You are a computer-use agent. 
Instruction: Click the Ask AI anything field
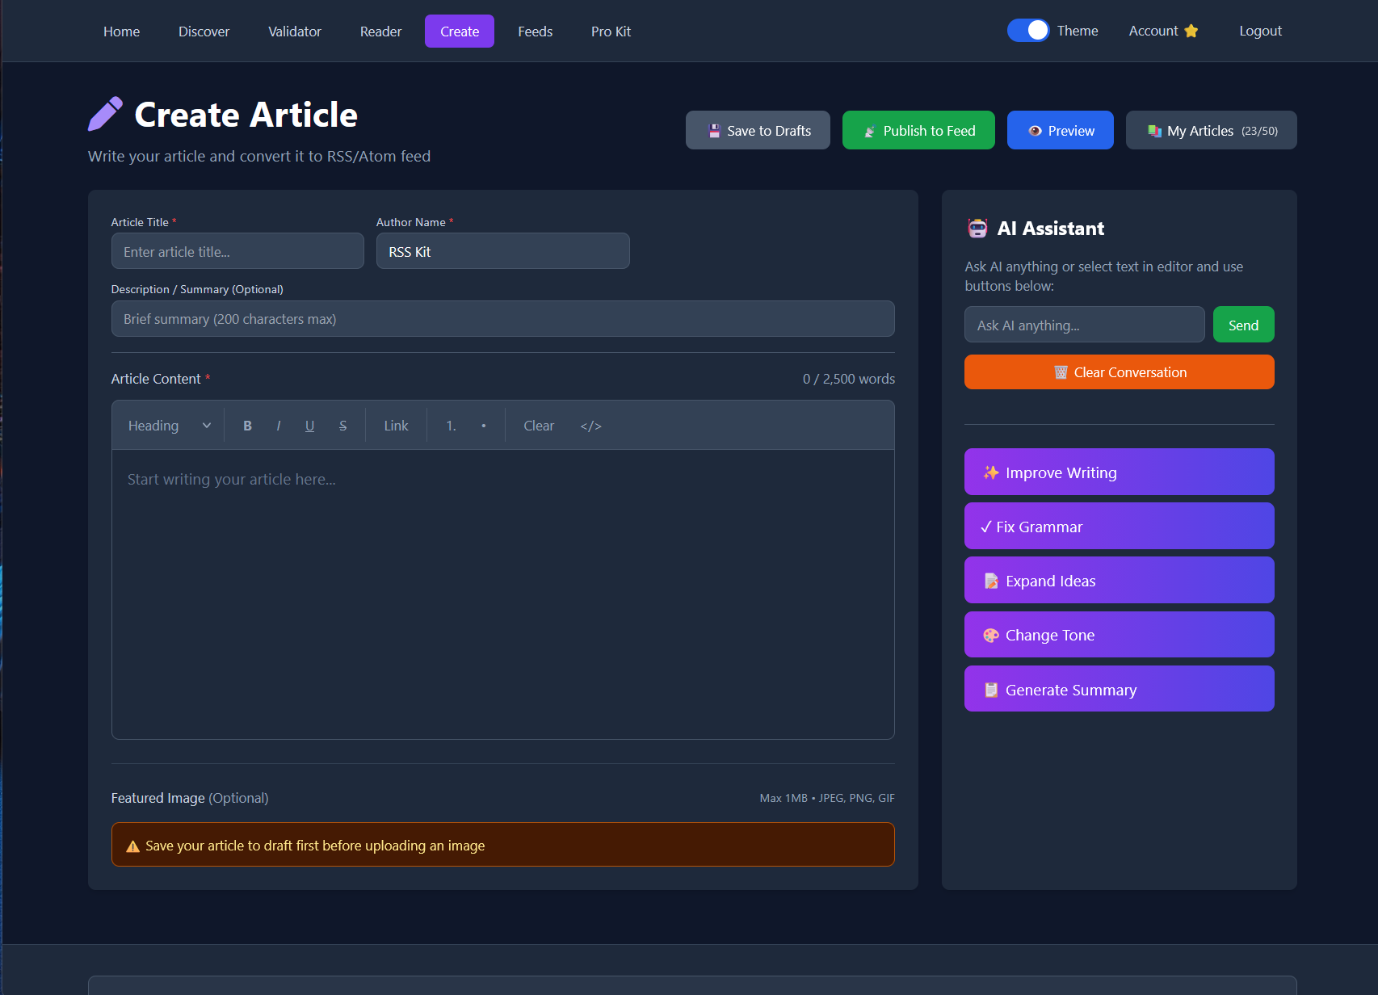click(1084, 324)
